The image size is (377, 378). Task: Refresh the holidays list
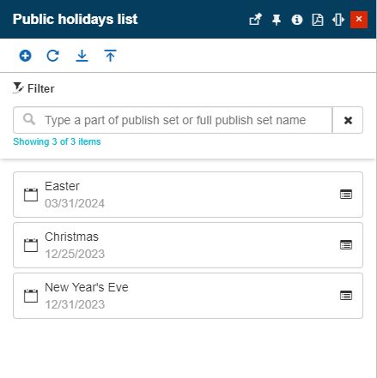click(x=53, y=56)
